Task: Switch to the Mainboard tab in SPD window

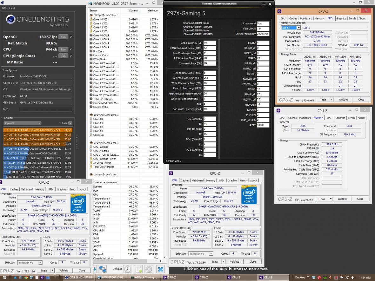Action: pyautogui.click(x=306, y=18)
